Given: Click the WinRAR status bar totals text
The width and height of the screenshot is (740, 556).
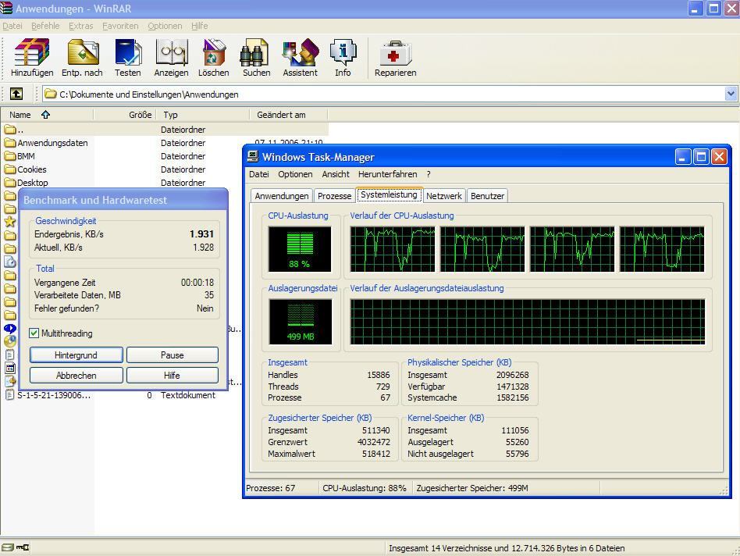Looking at the screenshot, I should 507,548.
